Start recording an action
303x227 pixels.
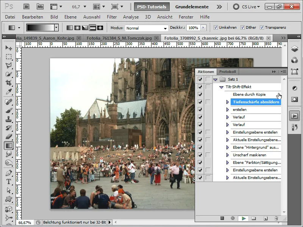pyautogui.click(x=233, y=218)
